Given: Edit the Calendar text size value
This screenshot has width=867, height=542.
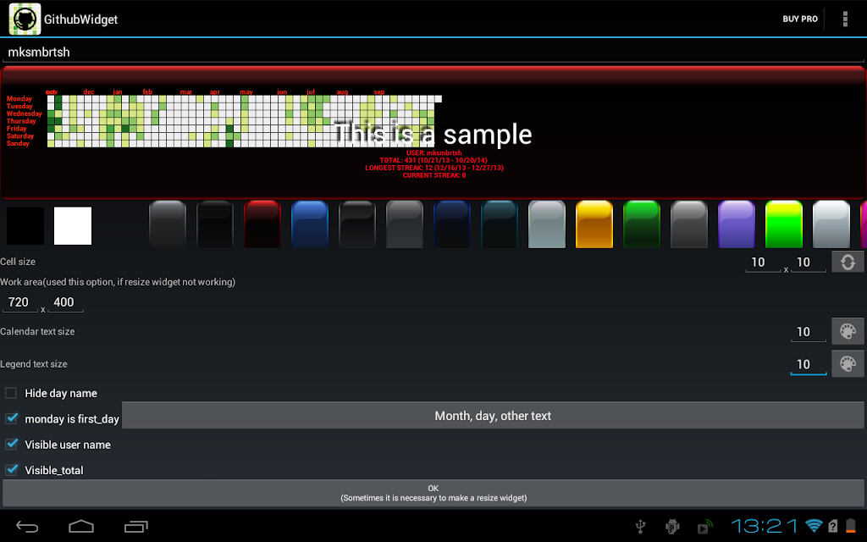Looking at the screenshot, I should [x=809, y=332].
